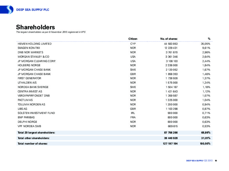The image size is (229, 171).
Task: Click share count 44 583 853
Action: pyautogui.click(x=171, y=44)
